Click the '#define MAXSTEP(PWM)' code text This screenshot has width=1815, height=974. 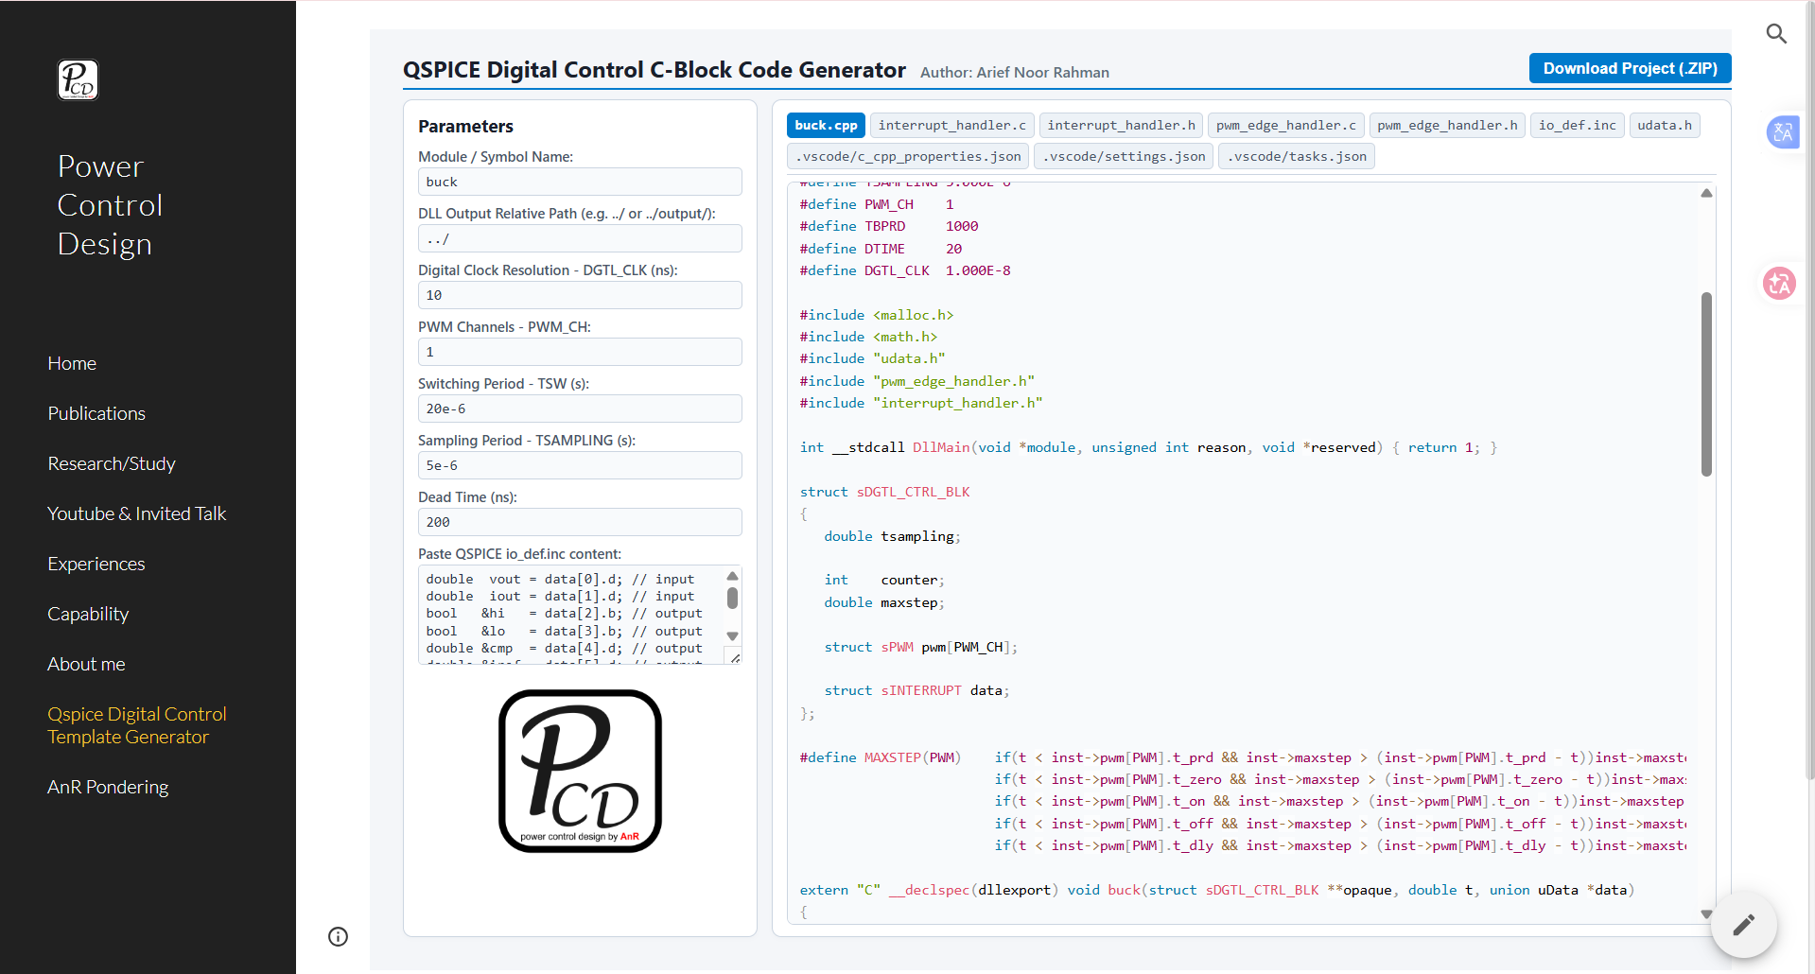pos(880,757)
